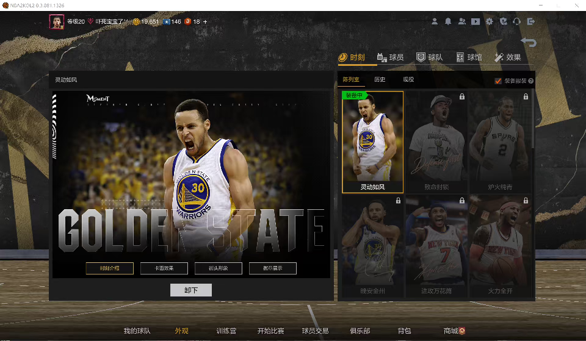Select the 致命封锁 moment card

(436, 142)
